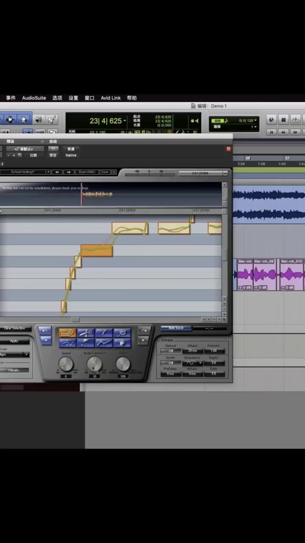
Task: Click the Apply button
Action: (14, 341)
